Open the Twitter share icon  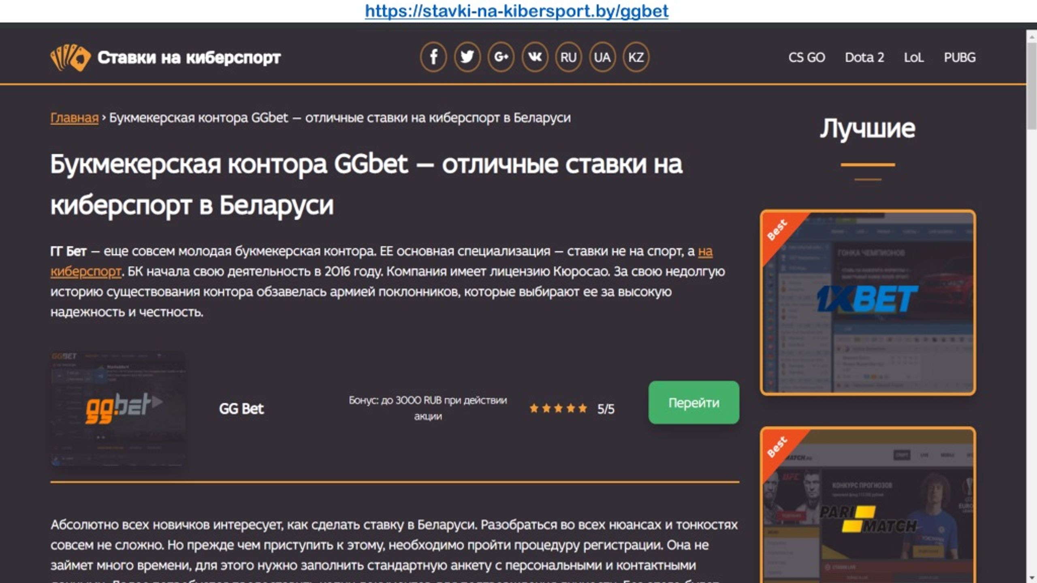click(x=467, y=57)
